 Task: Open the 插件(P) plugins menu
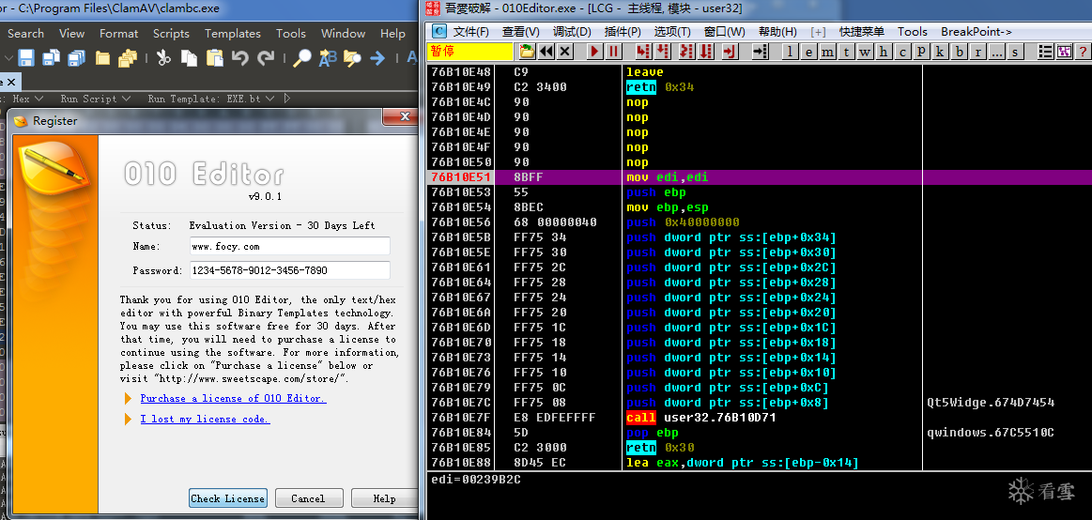[x=623, y=32]
